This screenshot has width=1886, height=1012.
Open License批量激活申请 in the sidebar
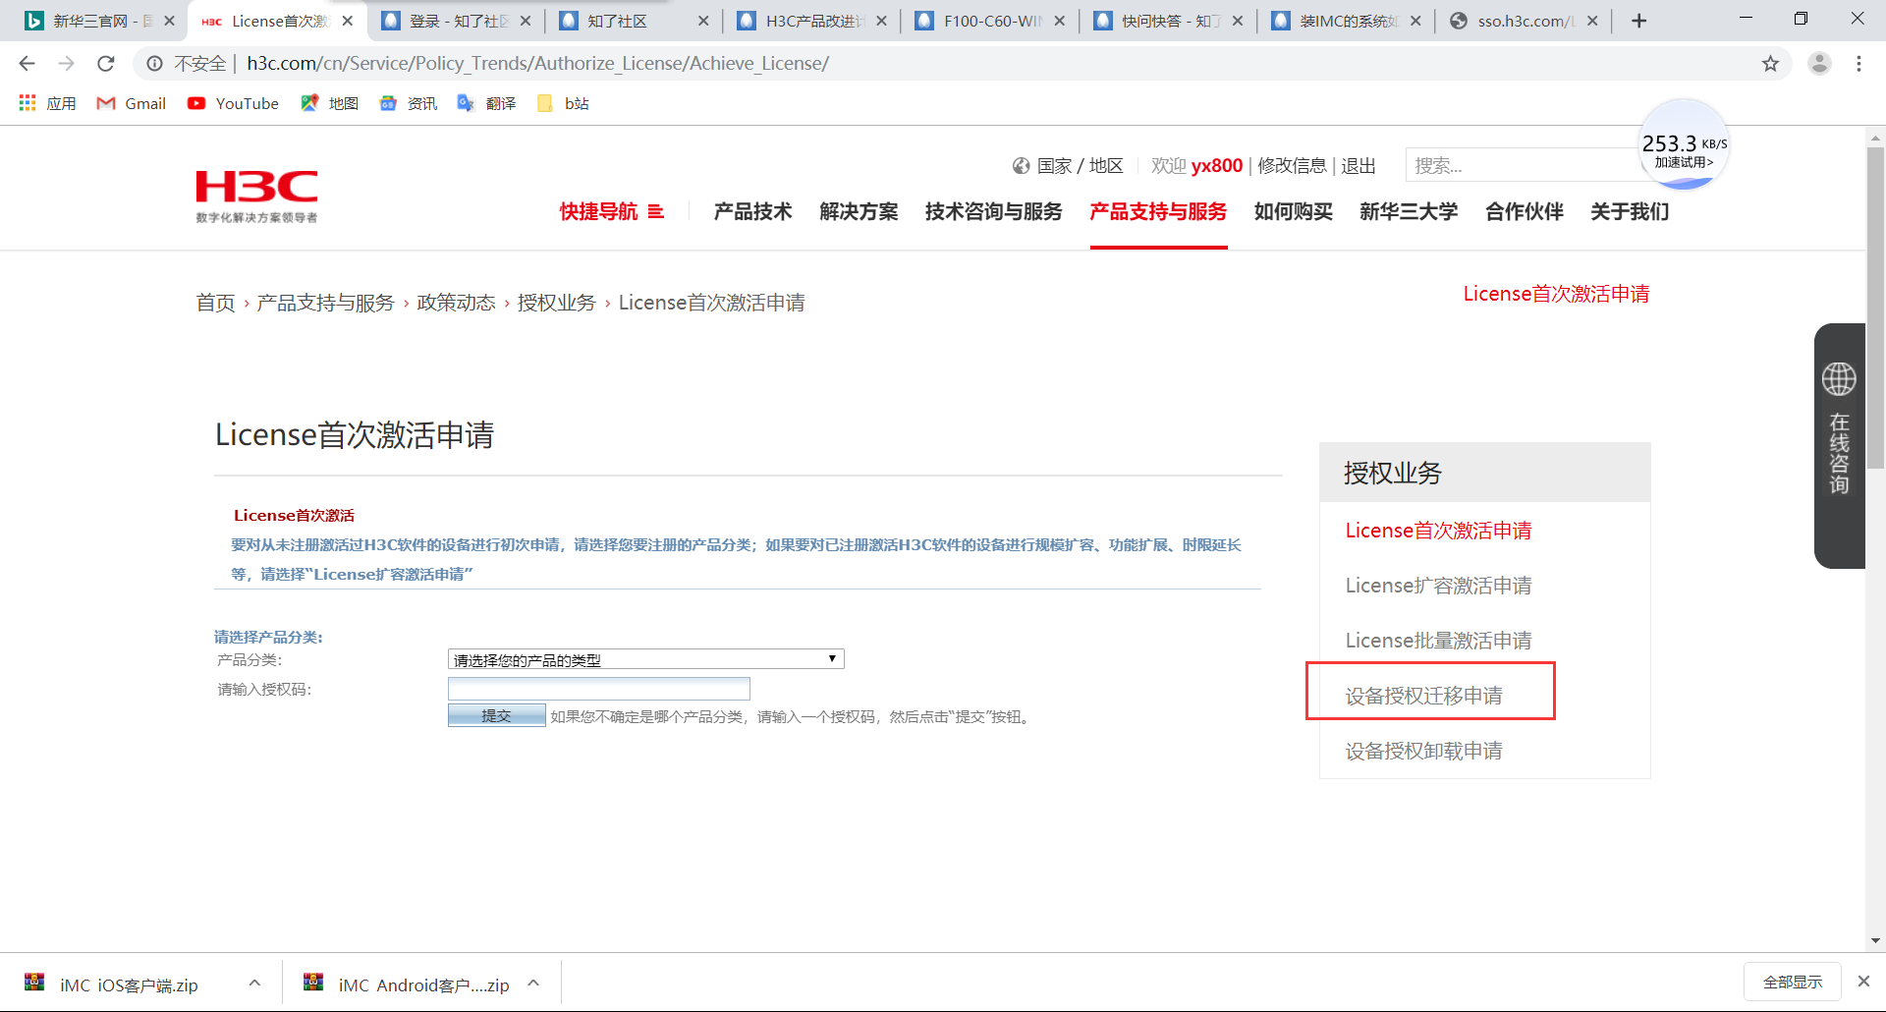coord(1438,641)
